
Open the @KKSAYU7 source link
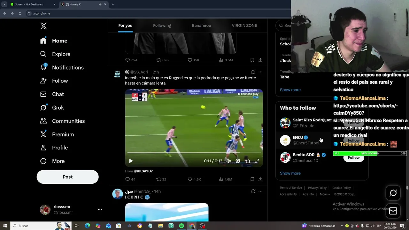143,171
